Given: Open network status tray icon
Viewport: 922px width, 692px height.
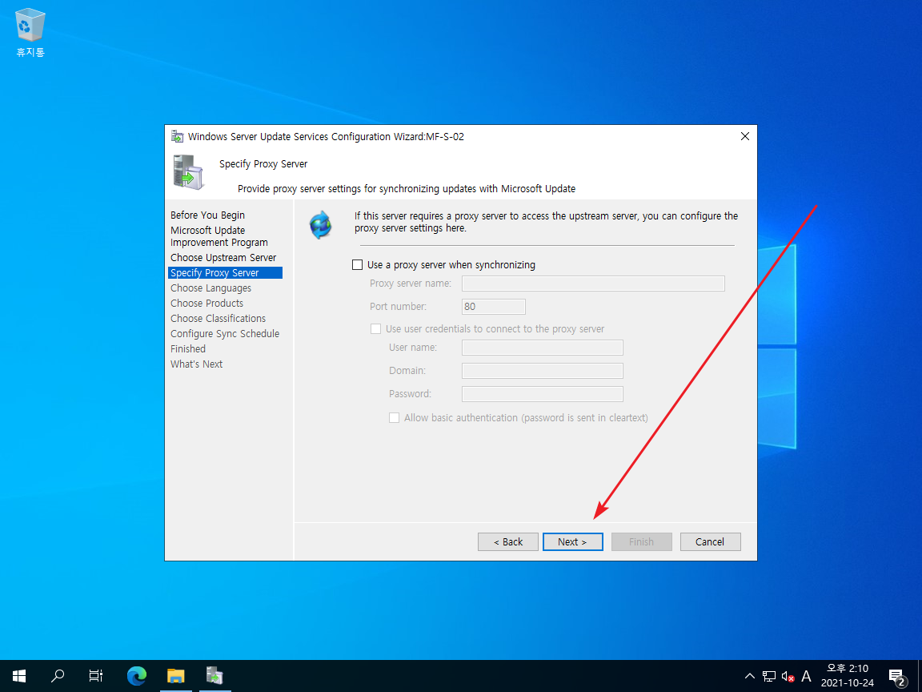Looking at the screenshot, I should click(768, 676).
